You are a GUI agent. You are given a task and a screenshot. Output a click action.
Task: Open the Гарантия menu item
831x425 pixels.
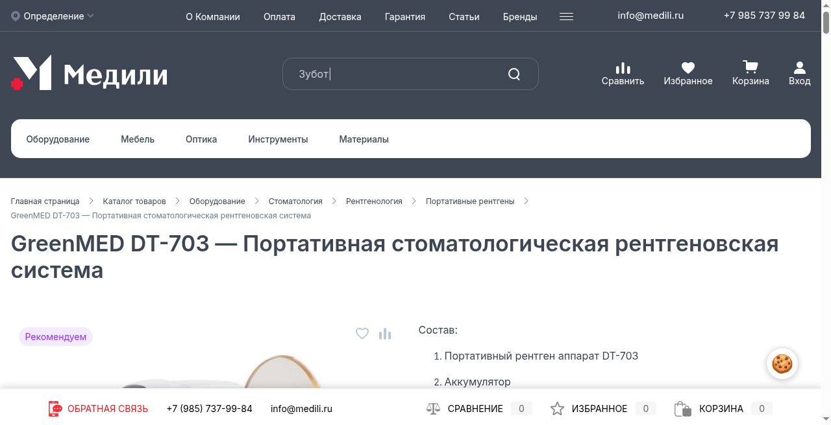pos(405,17)
